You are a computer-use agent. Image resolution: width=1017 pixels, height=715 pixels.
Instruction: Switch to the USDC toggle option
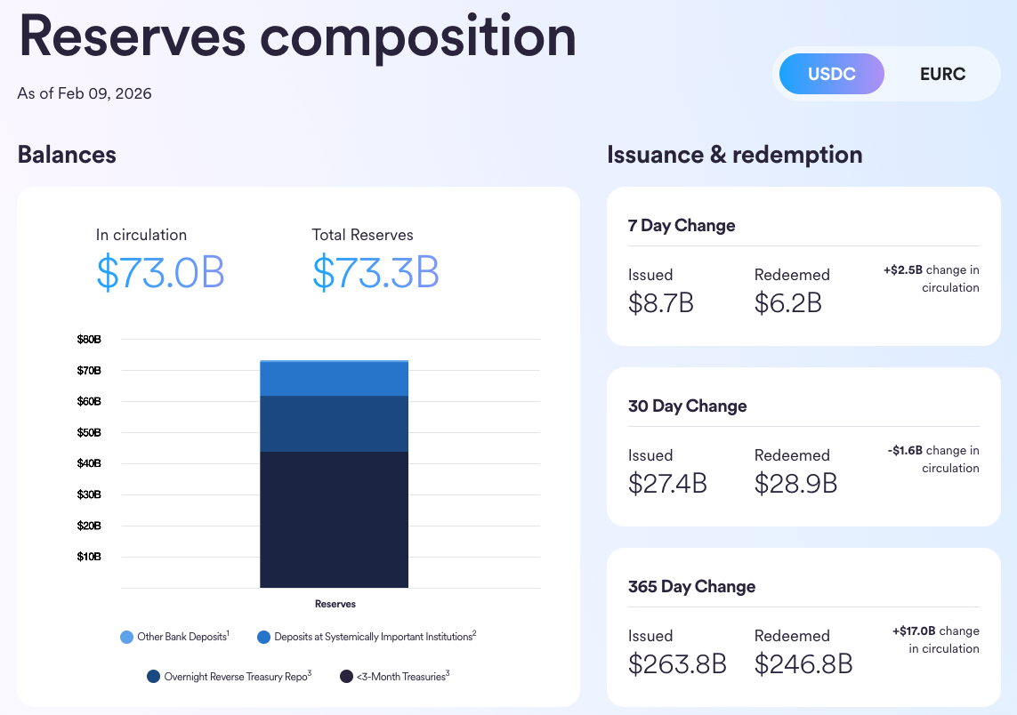coord(831,74)
